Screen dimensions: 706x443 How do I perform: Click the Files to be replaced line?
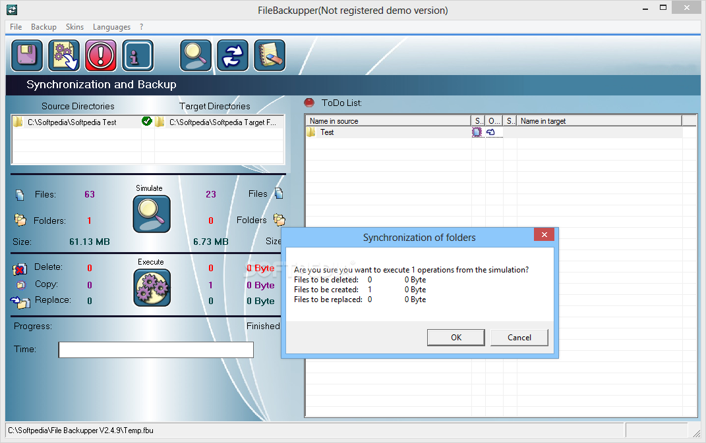point(360,300)
